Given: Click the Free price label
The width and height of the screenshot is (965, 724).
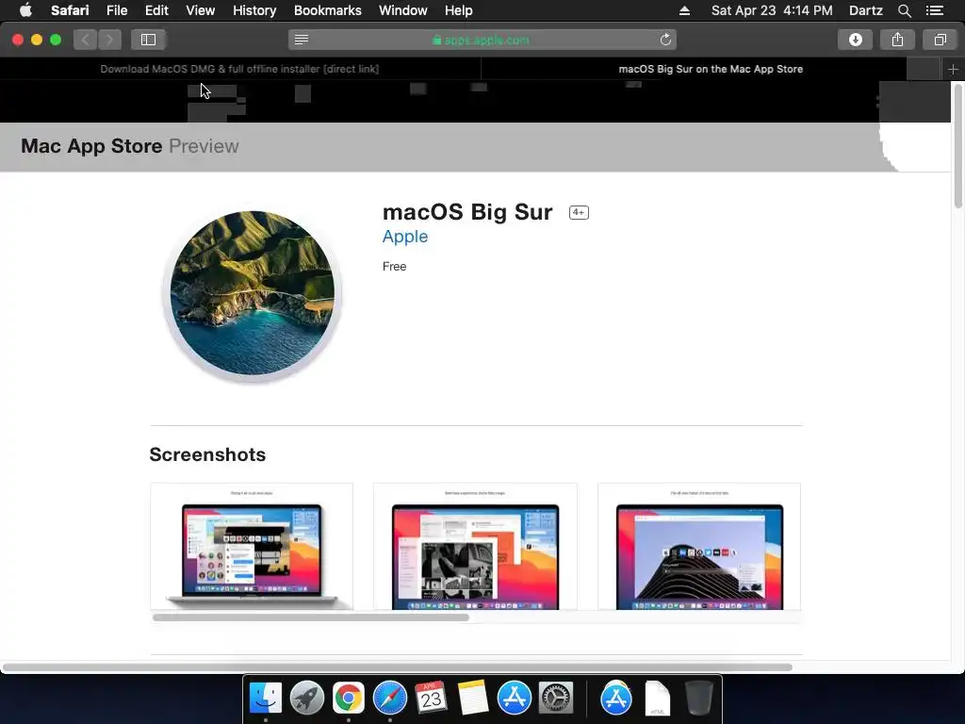Looking at the screenshot, I should (395, 267).
